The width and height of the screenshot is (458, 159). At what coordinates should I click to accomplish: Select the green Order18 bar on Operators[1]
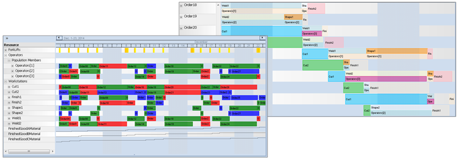(183, 66)
